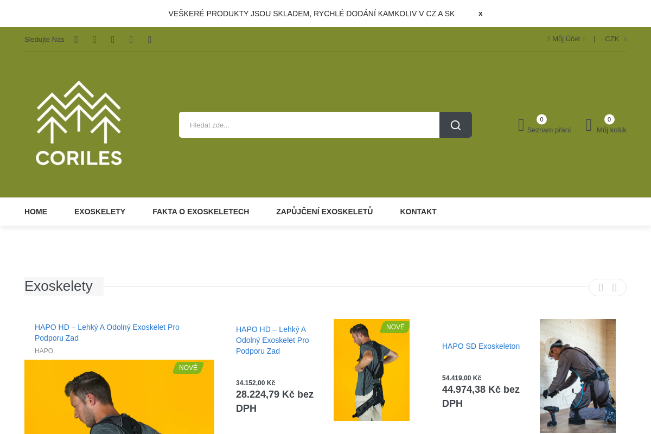
Task: Click the Exoskelety section heading
Action: tap(59, 286)
